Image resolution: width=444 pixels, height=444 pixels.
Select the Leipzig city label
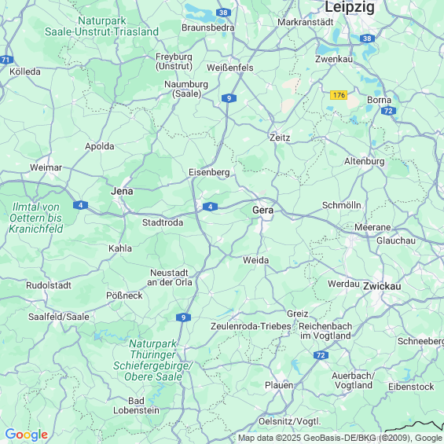(x=350, y=7)
